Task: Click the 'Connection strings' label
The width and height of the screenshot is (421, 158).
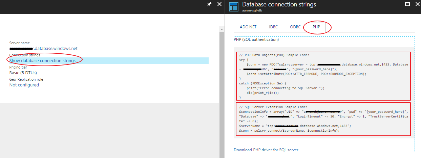Action: (x=25, y=55)
